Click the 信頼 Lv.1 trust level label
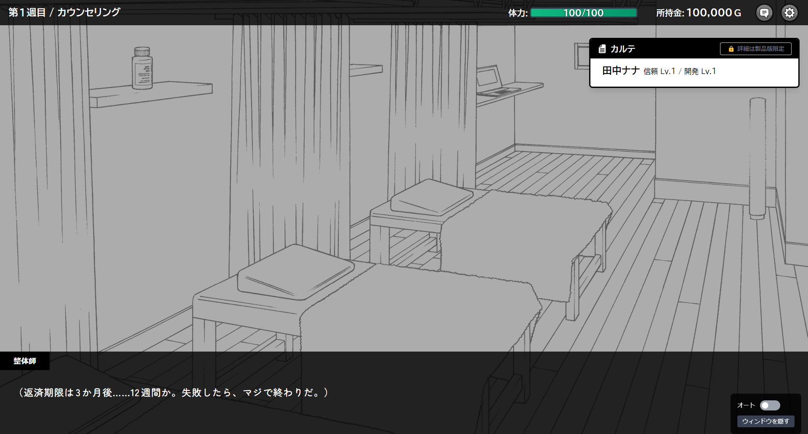The width and height of the screenshot is (808, 434). 659,71
